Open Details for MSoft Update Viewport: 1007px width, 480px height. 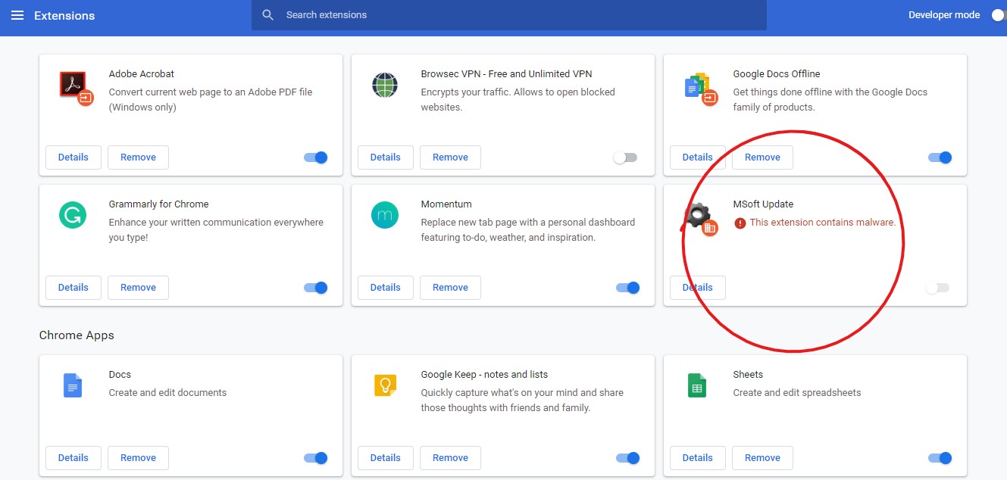click(698, 288)
